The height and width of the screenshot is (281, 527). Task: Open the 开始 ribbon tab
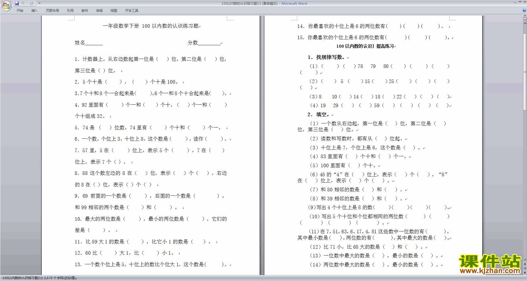click(x=20, y=11)
